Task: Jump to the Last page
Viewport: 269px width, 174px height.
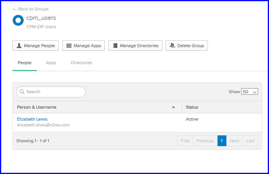Action: [250, 141]
